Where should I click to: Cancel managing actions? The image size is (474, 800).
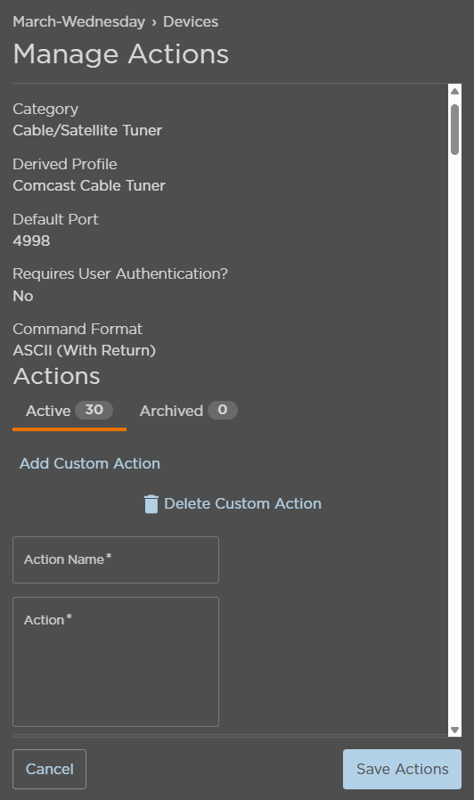(x=50, y=769)
